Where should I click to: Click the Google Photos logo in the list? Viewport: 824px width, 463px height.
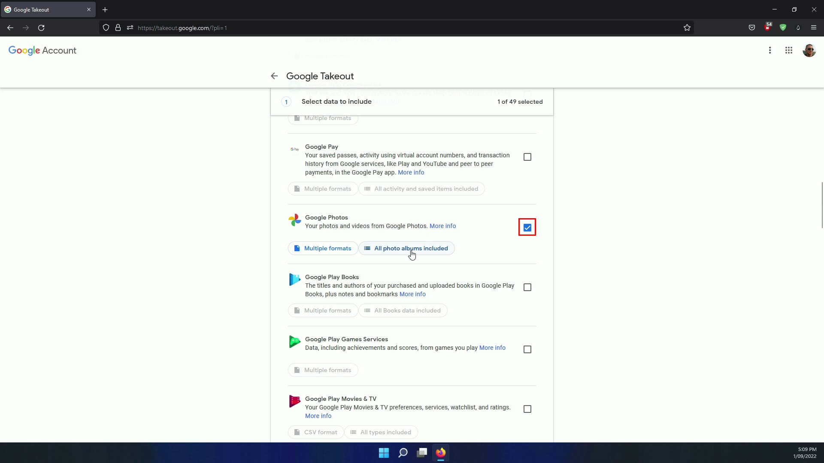tap(295, 220)
